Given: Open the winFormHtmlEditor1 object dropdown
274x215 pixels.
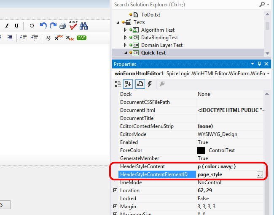Looking at the screenshot, I should point(267,73).
